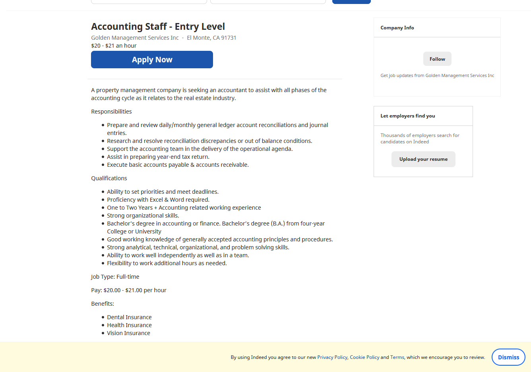Open the Terms link in banner

397,357
